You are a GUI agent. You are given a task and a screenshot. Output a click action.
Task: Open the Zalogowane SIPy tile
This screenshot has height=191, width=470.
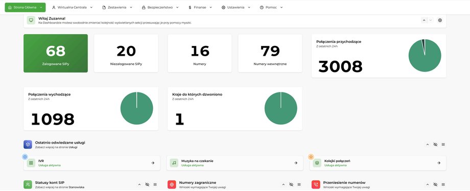point(56,54)
